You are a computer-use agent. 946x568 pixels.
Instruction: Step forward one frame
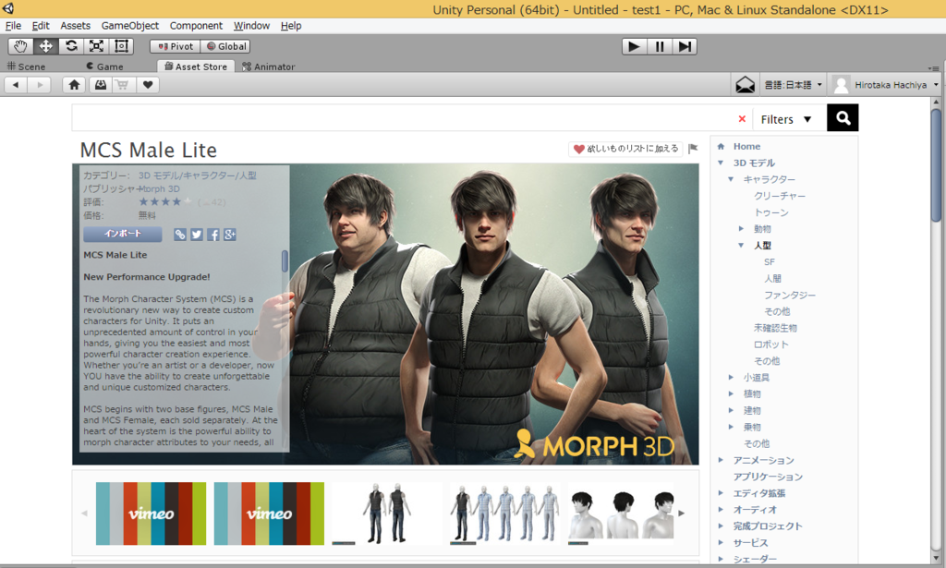[685, 46]
